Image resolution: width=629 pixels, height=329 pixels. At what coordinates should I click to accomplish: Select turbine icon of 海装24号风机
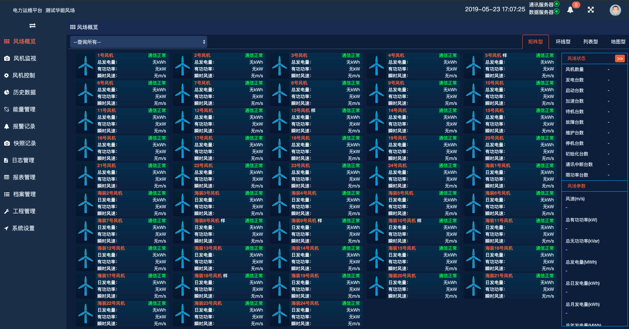point(280,314)
